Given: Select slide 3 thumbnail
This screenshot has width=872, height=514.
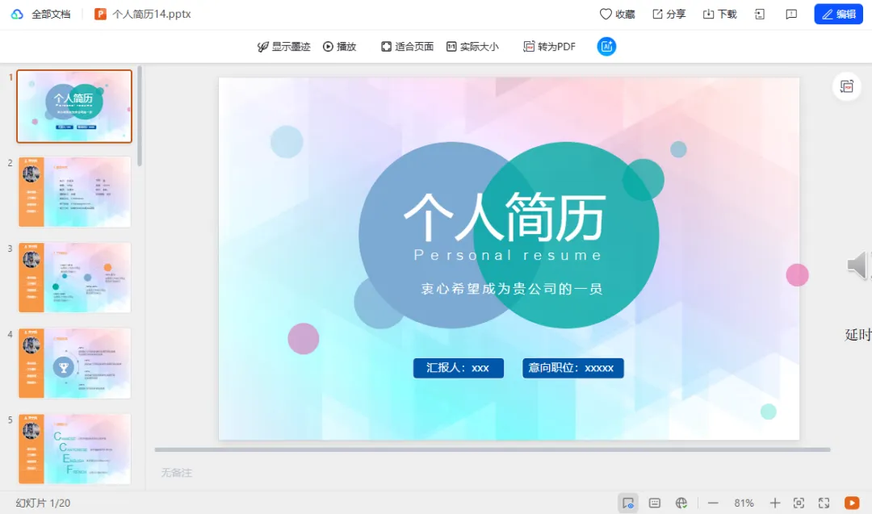Looking at the screenshot, I should pos(74,278).
